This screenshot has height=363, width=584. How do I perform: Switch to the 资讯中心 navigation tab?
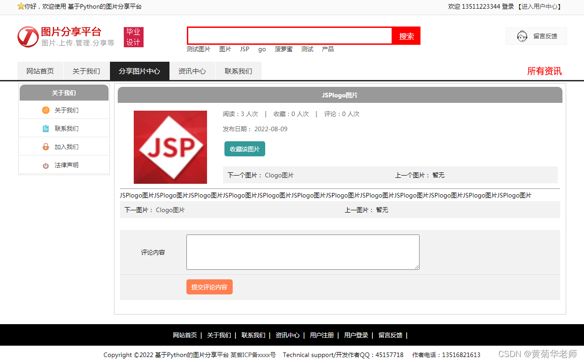pyautogui.click(x=192, y=70)
